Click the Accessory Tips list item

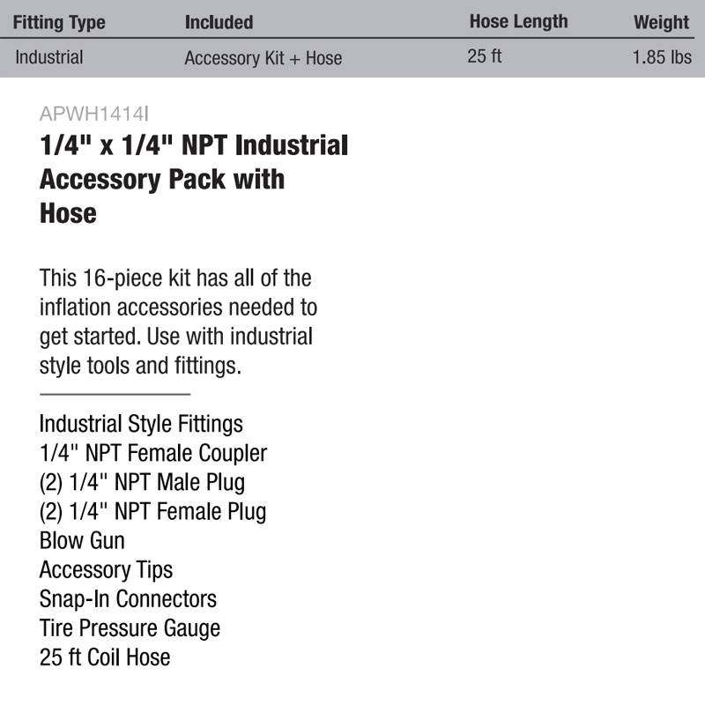click(x=106, y=570)
